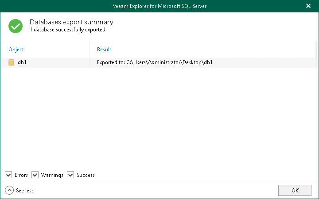Sort by the Result column header

point(104,50)
